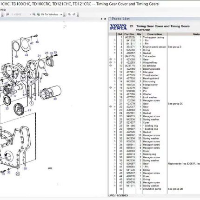200x200 pixels.
Task: Click the UPD 11/3/2023 update date text
Action: 118,195
